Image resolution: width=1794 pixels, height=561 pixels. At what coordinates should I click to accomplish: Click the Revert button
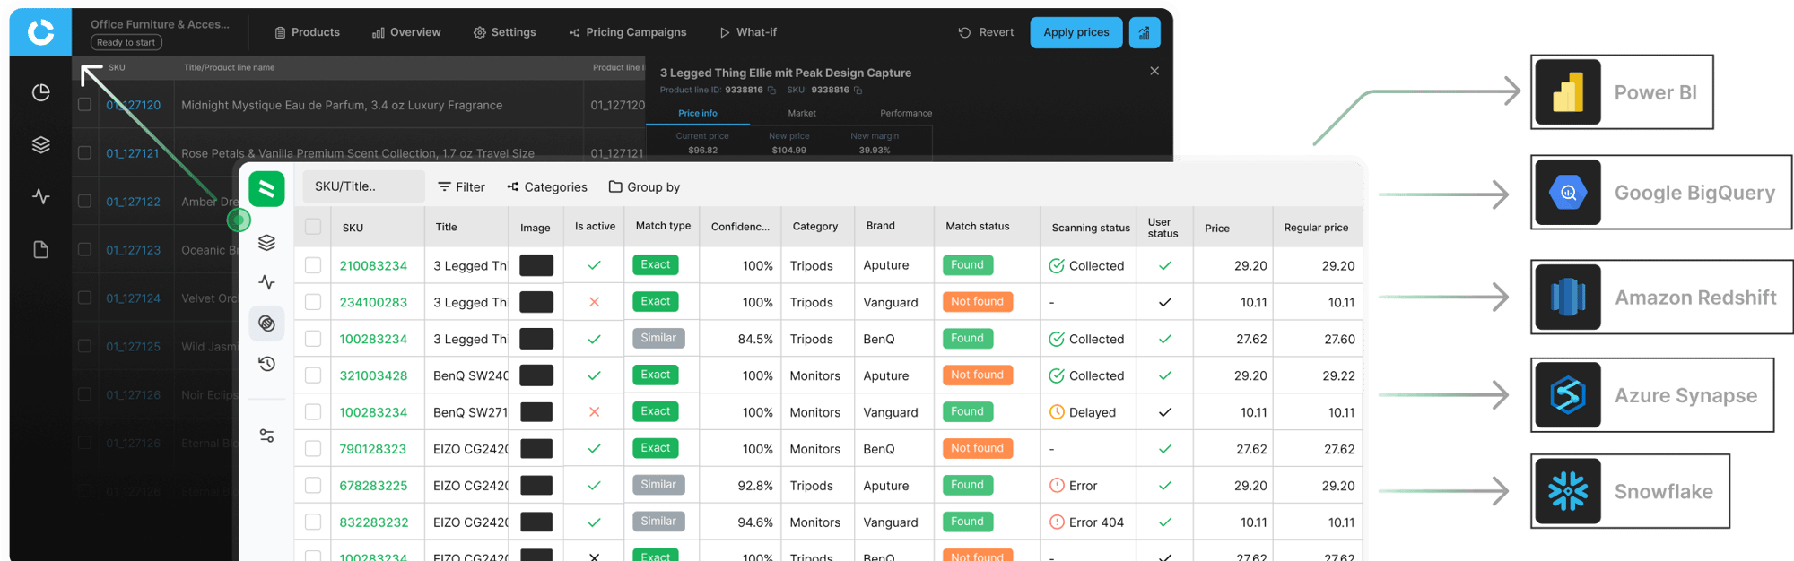[986, 32]
